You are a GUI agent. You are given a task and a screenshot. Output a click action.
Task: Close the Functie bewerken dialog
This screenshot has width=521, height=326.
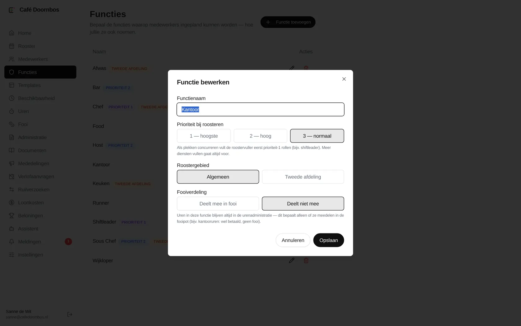point(344,79)
